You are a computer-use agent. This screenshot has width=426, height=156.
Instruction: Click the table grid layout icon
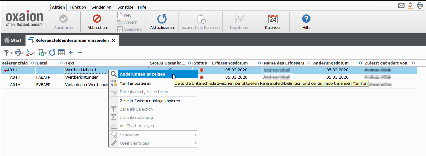click(61, 53)
